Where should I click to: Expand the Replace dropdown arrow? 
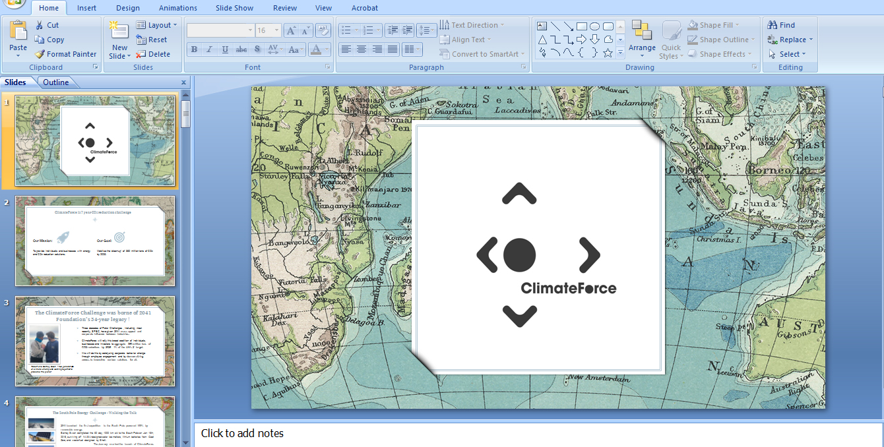click(811, 40)
